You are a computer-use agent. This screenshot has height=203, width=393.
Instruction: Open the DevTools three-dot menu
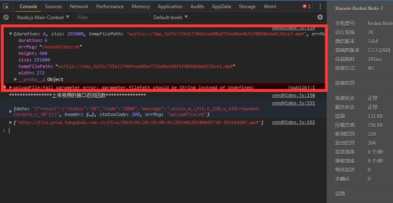point(320,7)
